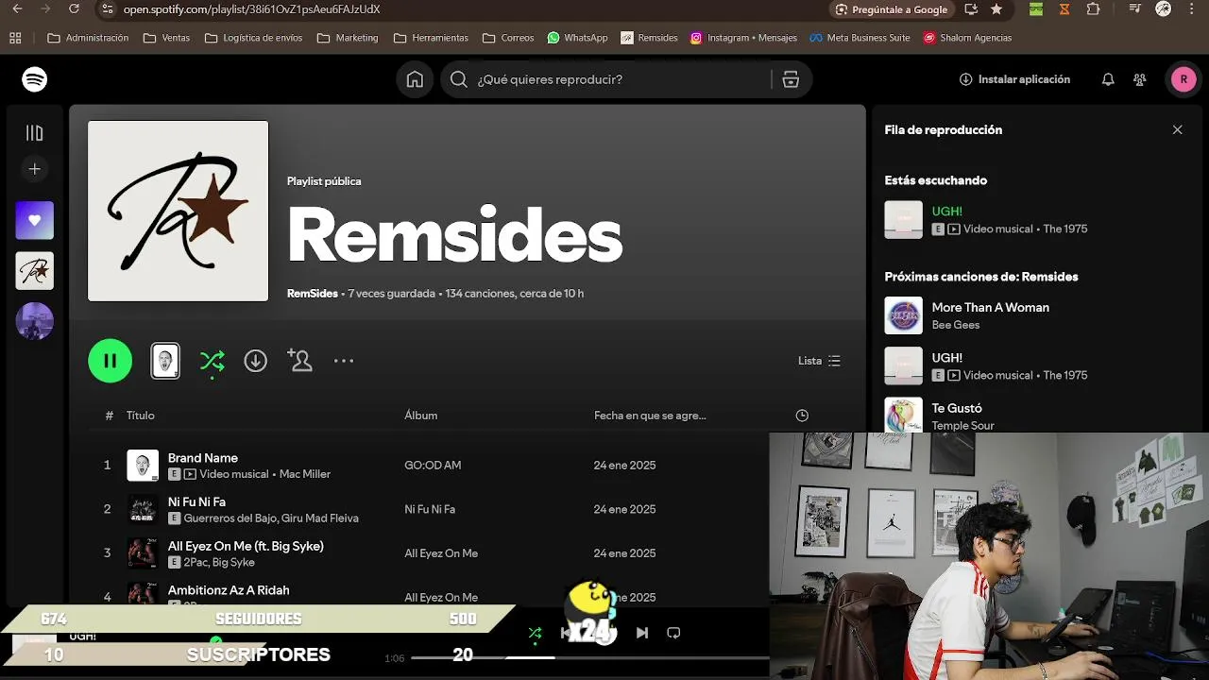Open the Lista view dropdown
Screen dimensions: 1209x680
tap(819, 361)
